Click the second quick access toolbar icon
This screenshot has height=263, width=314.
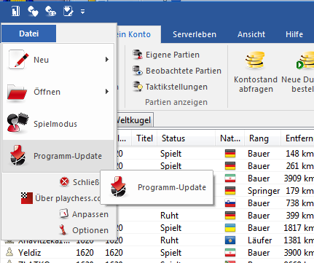(33, 11)
